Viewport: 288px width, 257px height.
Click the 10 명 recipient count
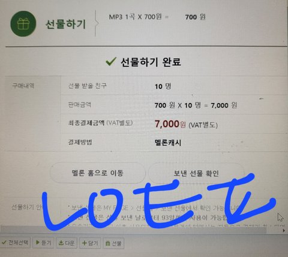click(x=163, y=86)
